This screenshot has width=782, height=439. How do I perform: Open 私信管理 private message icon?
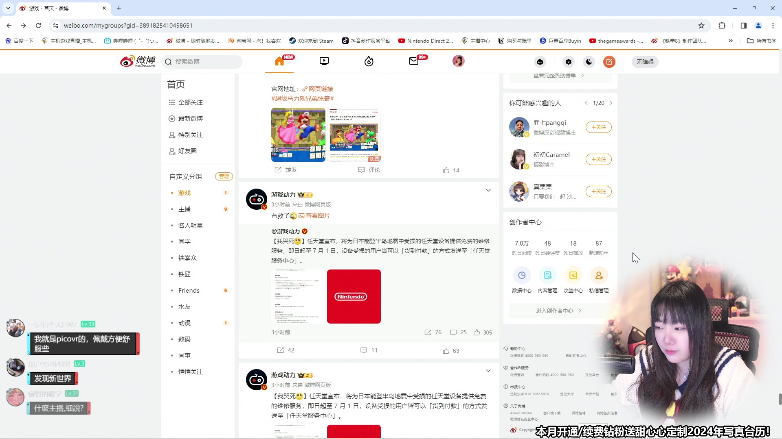pos(599,275)
